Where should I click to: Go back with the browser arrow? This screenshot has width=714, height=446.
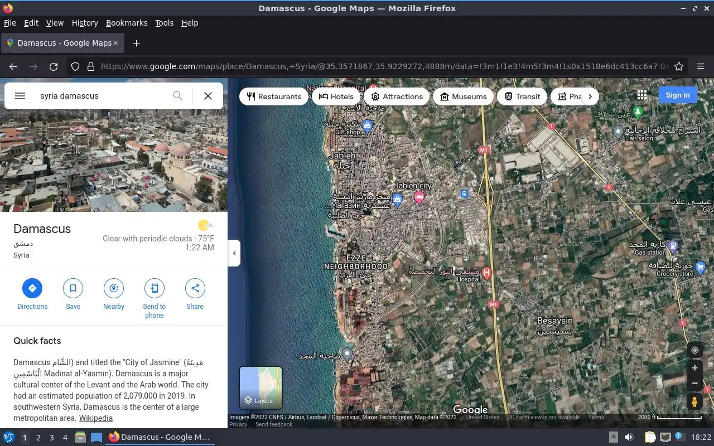pyautogui.click(x=13, y=66)
